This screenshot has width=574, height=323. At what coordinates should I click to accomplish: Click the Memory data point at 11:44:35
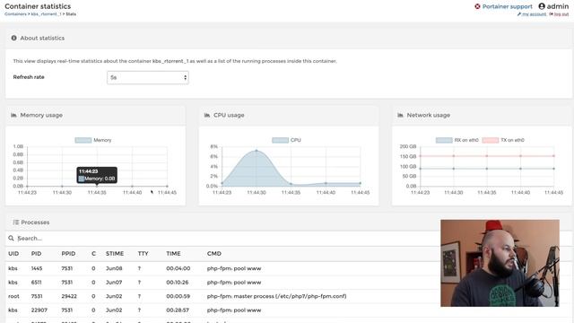point(97,186)
